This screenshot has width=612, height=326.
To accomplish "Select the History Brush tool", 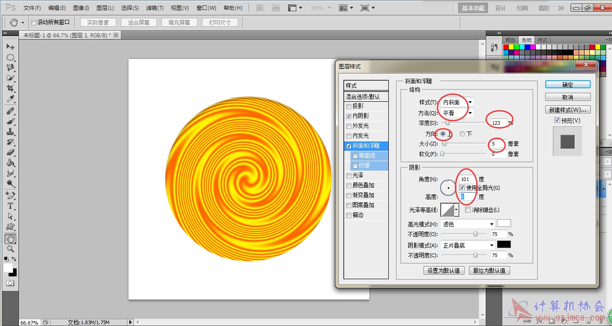I will tap(10, 142).
